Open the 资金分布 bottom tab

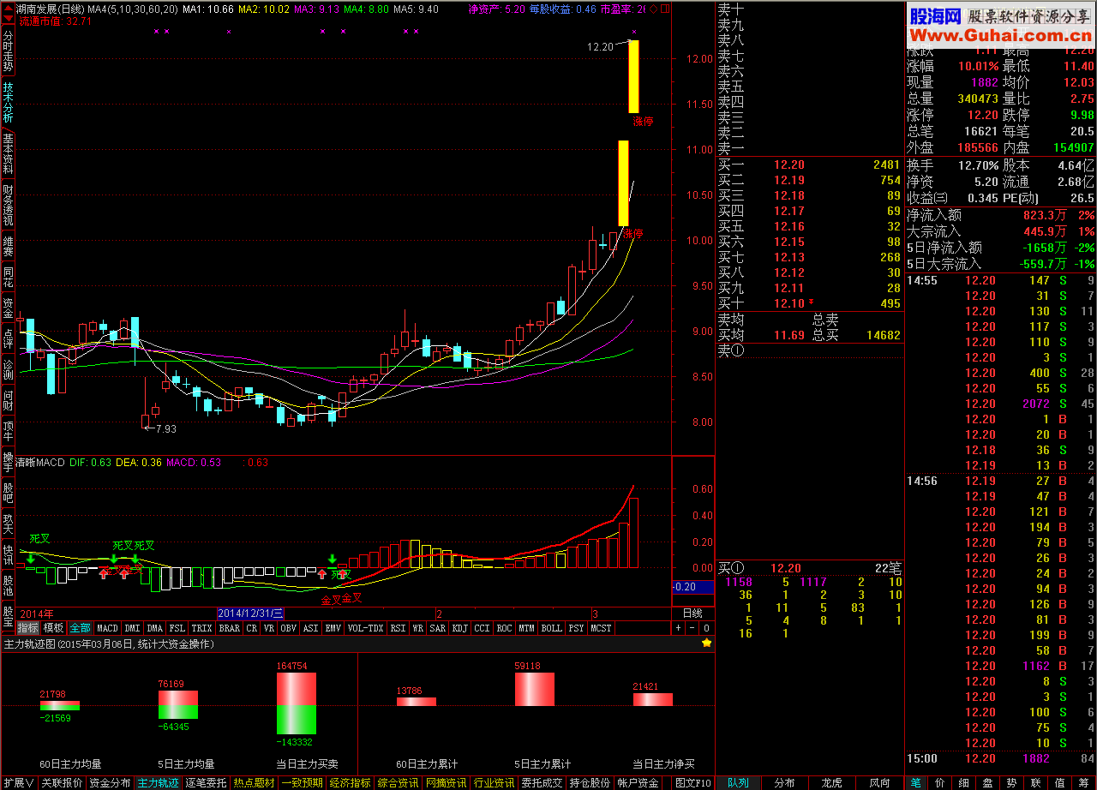[x=110, y=783]
